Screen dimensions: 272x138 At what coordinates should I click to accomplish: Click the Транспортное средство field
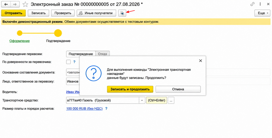[103, 100]
